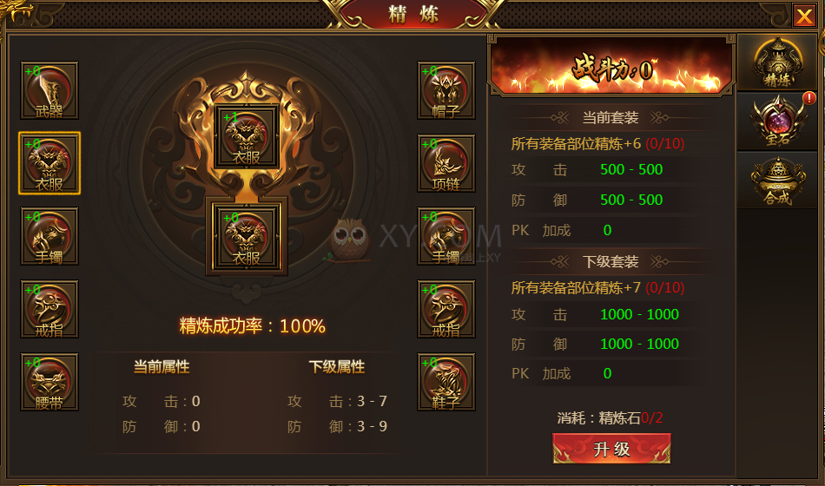
Task: Click the 消耗 精炼石 cost label
Action: tap(610, 418)
